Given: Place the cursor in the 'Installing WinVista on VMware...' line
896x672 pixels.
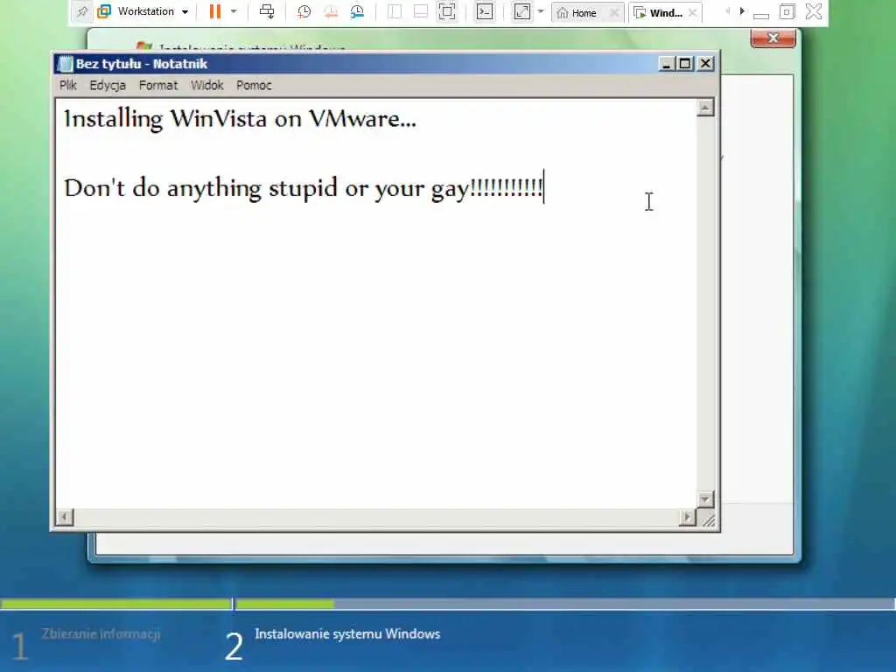Looking at the screenshot, I should point(240,119).
